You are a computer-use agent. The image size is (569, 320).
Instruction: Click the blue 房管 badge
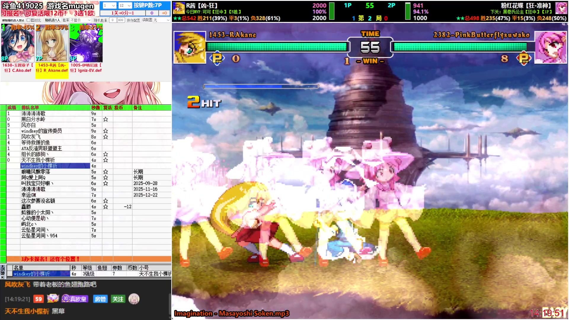point(100,299)
